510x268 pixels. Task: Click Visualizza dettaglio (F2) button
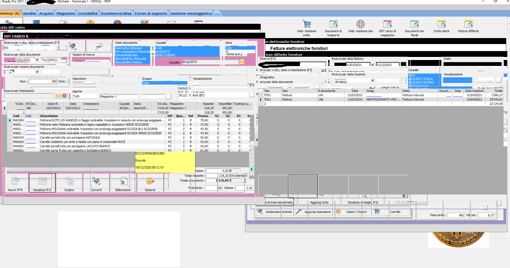pyautogui.click(x=363, y=202)
